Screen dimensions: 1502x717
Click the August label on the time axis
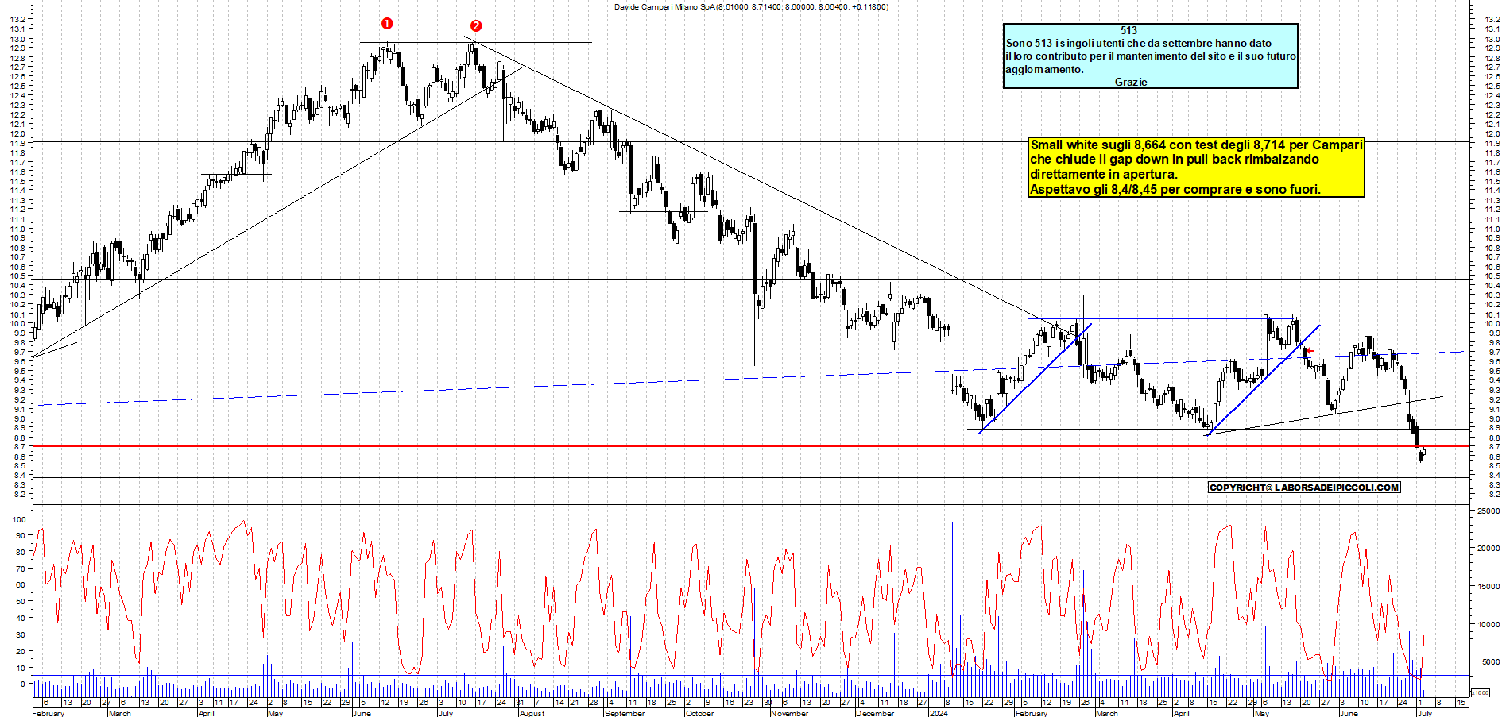coord(532,713)
